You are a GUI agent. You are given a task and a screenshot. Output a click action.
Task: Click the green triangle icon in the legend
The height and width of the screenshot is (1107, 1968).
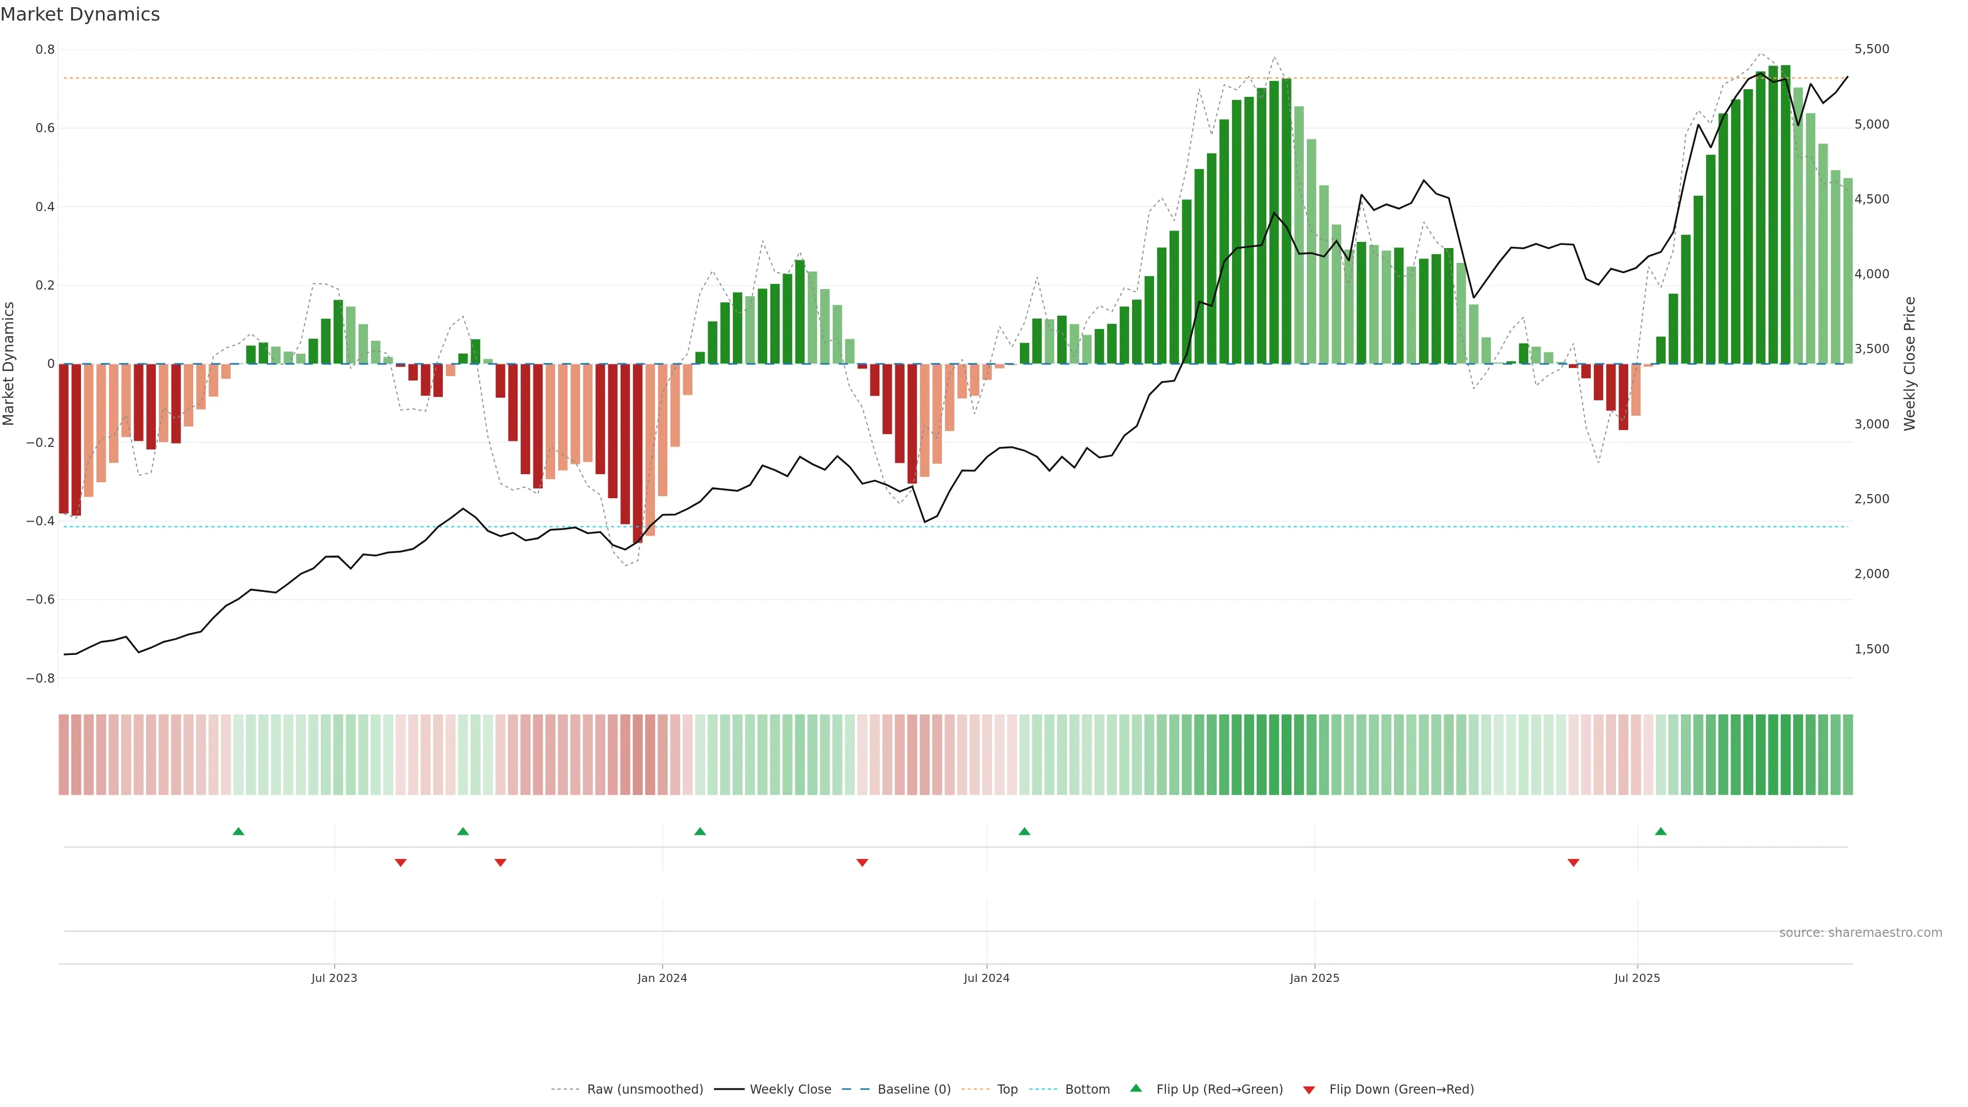(1136, 1088)
